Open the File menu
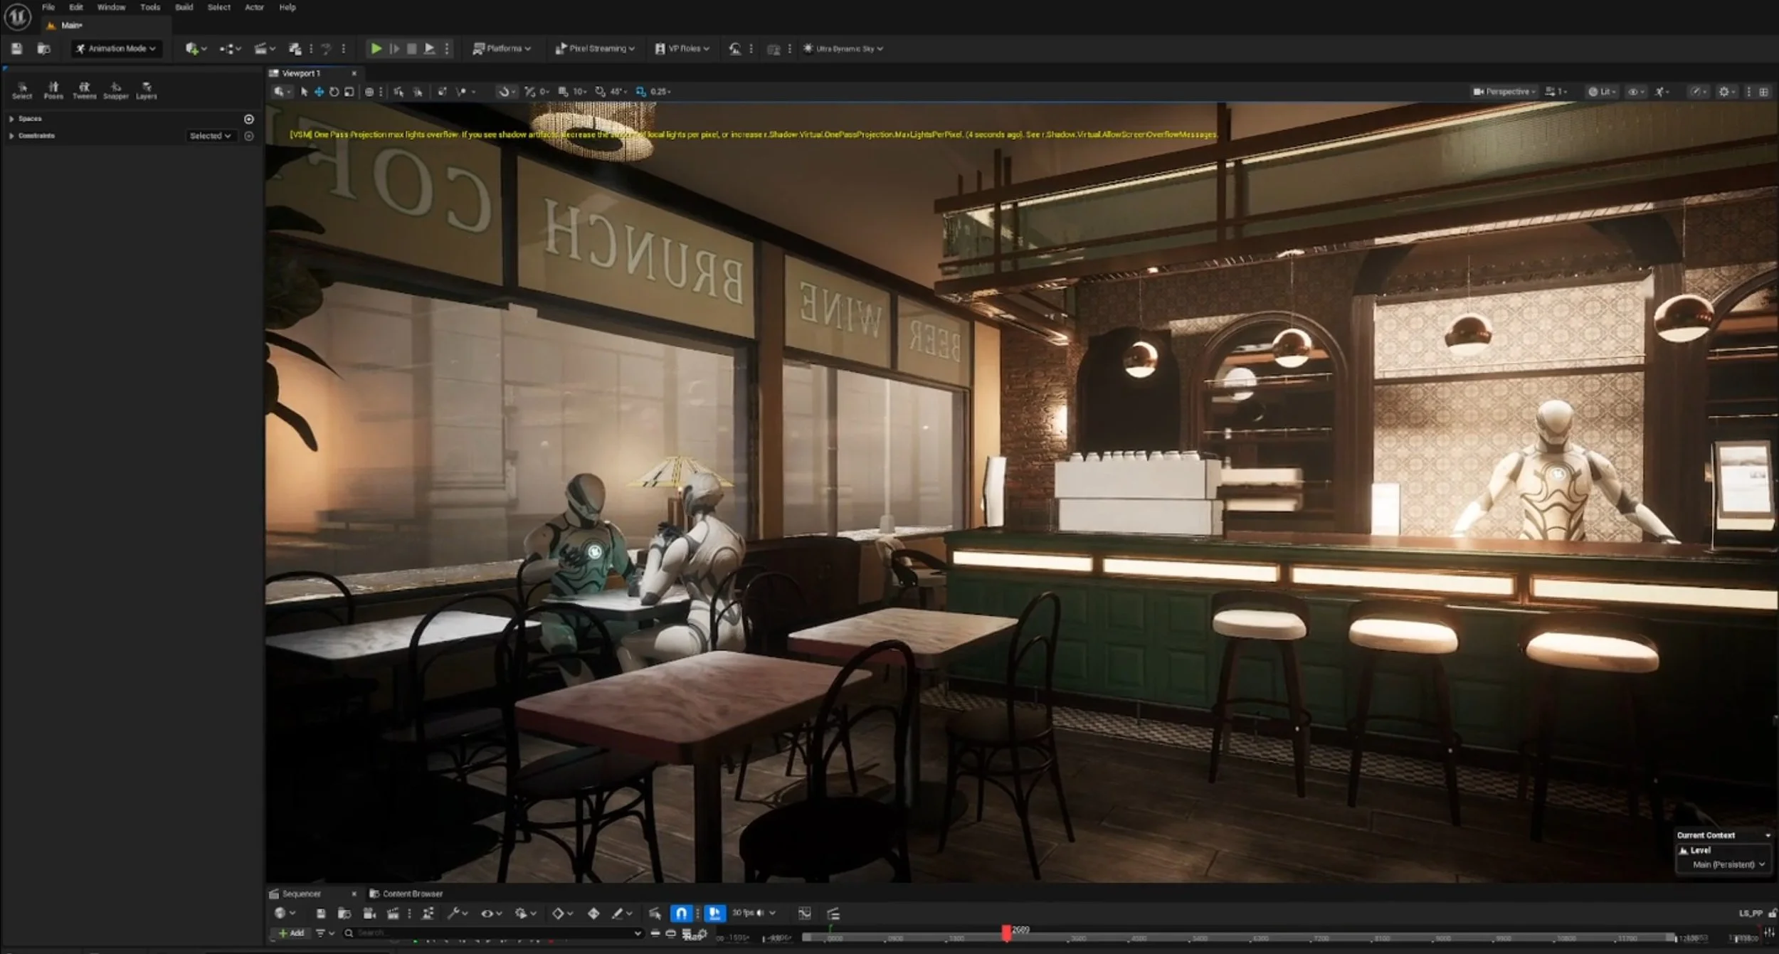 [x=48, y=7]
